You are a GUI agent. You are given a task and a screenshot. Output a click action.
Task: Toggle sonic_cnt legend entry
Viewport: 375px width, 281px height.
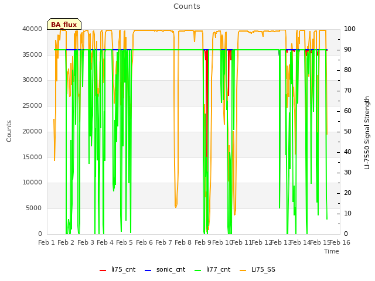click(x=165, y=269)
